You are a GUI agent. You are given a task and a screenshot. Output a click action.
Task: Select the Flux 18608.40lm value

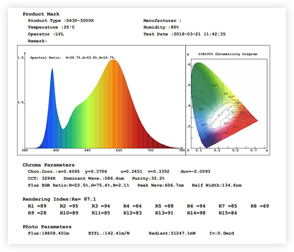(50, 233)
